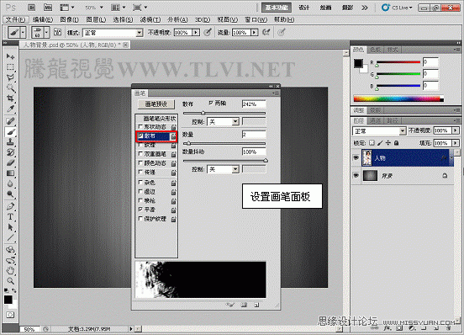Viewport: 464px width, 335px height.
Task: Enable the 杂色 noise checkbox
Action: pos(140,183)
